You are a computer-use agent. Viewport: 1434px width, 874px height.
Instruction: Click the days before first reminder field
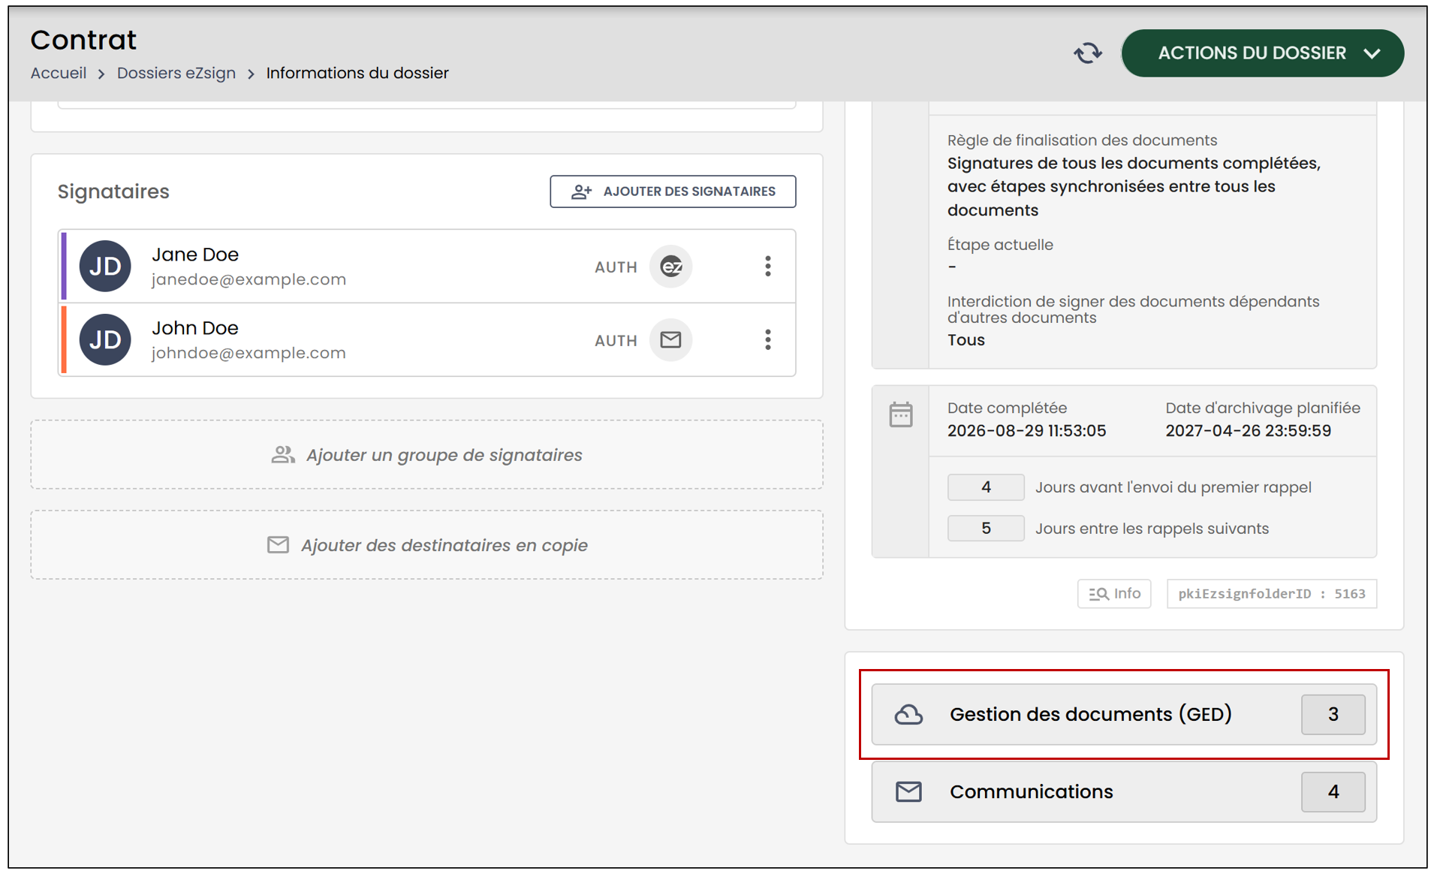pyautogui.click(x=986, y=487)
